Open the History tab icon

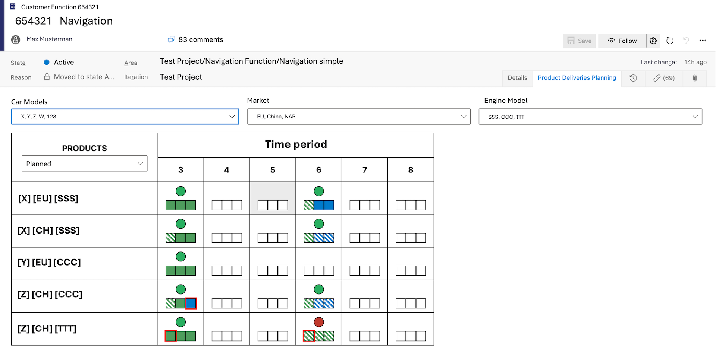click(x=633, y=78)
